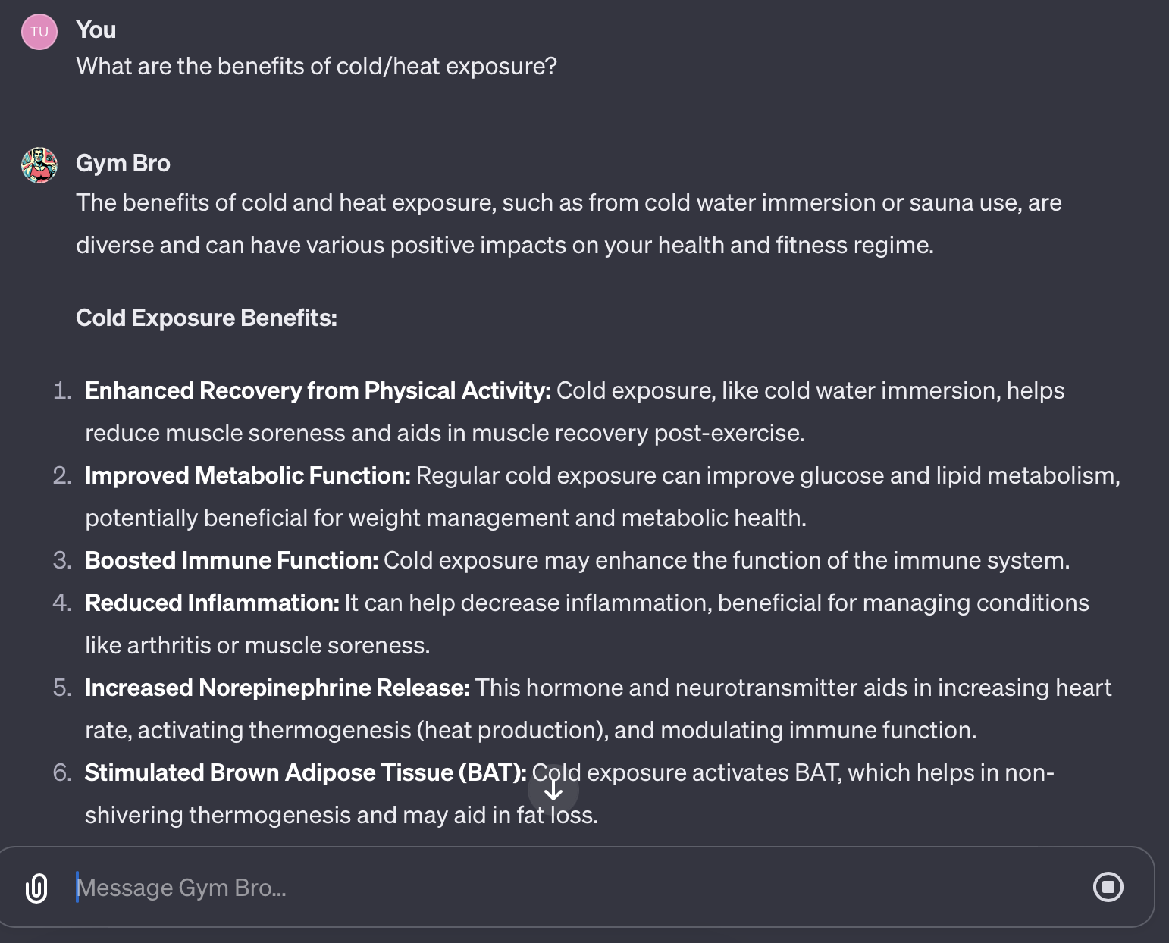Click the text "like arthritis or muscle soreness"
1169x943 pixels.
pos(257,645)
